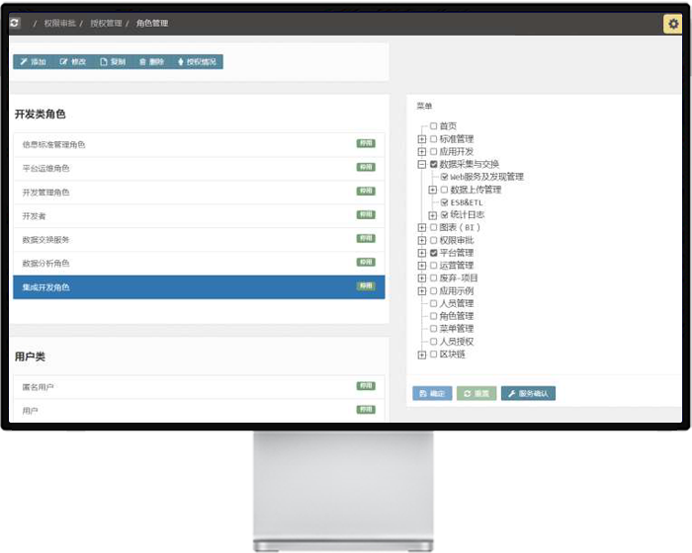Image resolution: width=692 pixels, height=553 pixels.
Task: Click the 修改 (edit) toolbar button
Action: (x=73, y=62)
